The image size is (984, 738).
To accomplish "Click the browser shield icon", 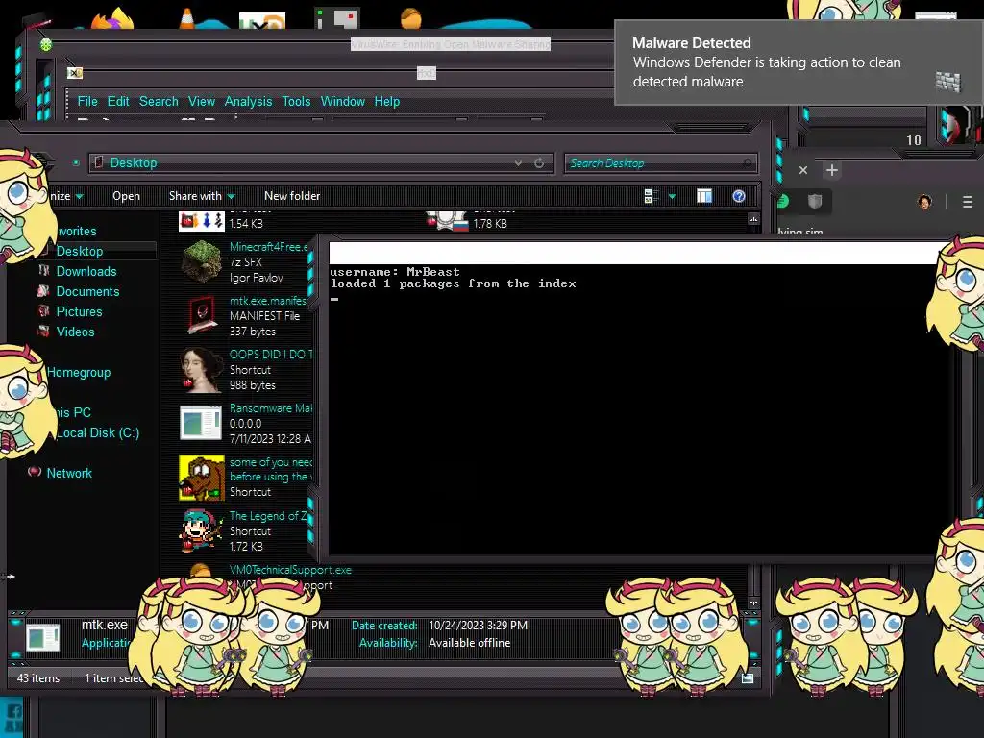I will click(815, 202).
